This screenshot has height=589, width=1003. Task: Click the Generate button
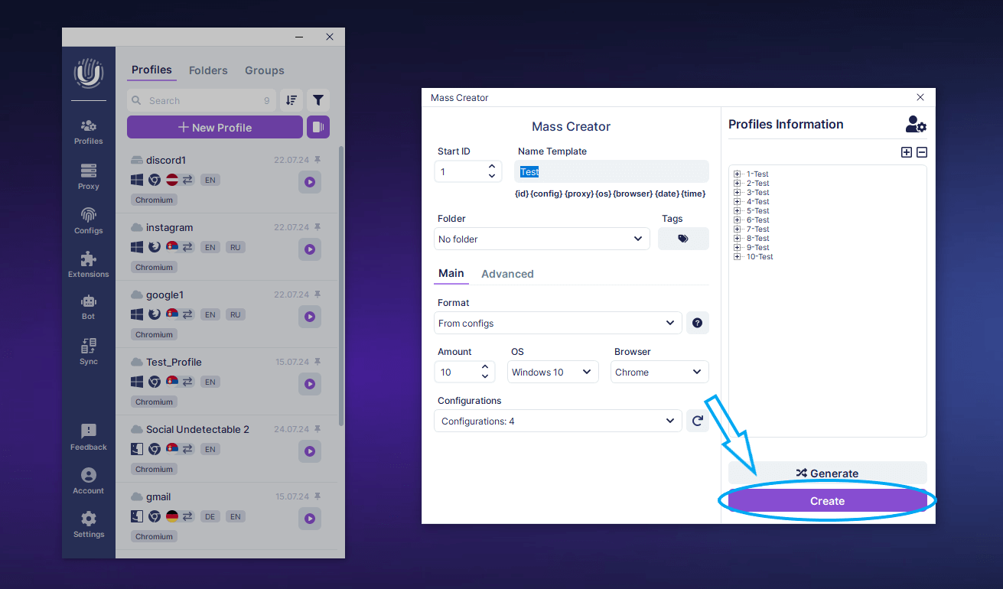tap(827, 473)
